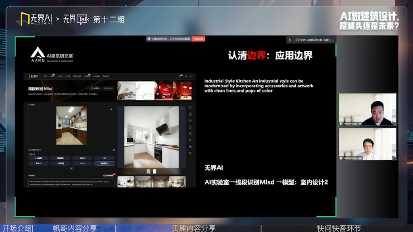Jump to the 帆哥内容分享 section tab
This screenshot has height=232, width=413.
click(x=75, y=228)
